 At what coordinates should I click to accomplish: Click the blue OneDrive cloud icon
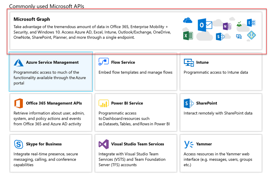click(x=188, y=20)
